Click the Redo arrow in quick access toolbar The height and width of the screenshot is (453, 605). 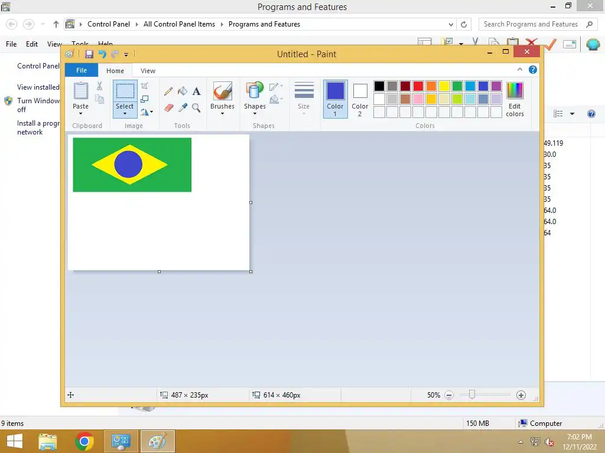[x=115, y=54]
